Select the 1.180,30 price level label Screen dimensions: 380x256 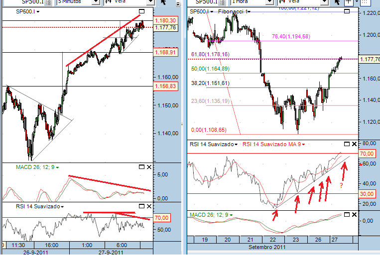[165, 20]
